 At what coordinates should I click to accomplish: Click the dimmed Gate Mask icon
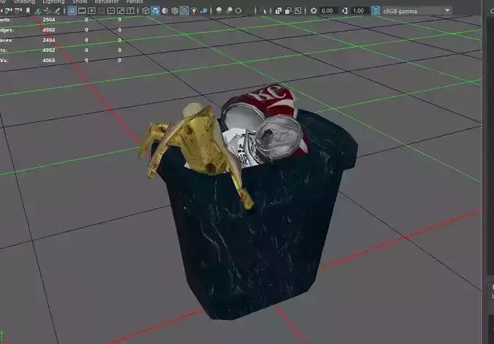coord(102,11)
